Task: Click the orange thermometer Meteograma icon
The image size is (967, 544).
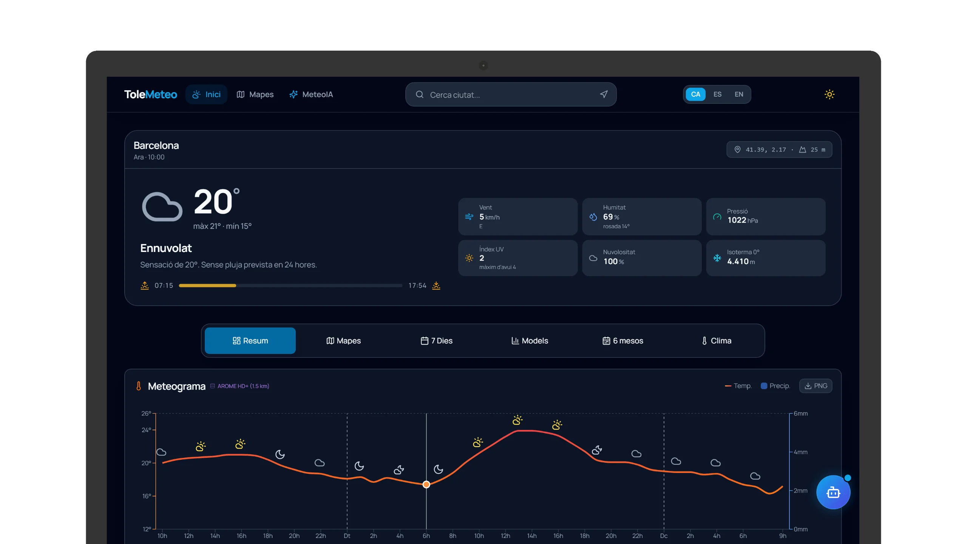Action: 139,386
